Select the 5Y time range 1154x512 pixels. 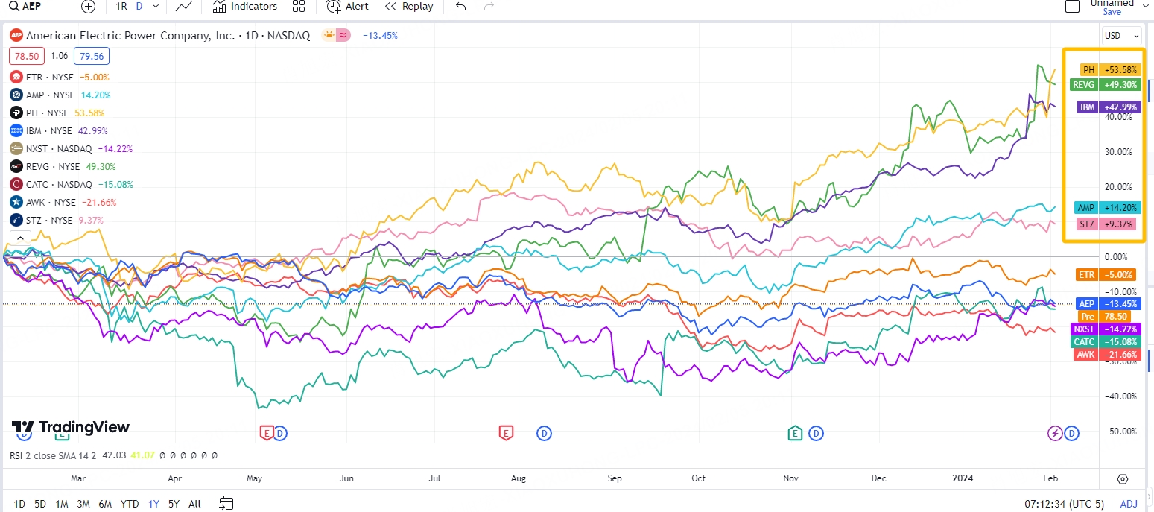click(174, 504)
